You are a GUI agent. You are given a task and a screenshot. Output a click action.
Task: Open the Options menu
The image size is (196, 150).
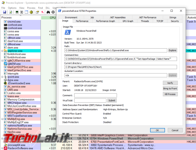[12, 8]
